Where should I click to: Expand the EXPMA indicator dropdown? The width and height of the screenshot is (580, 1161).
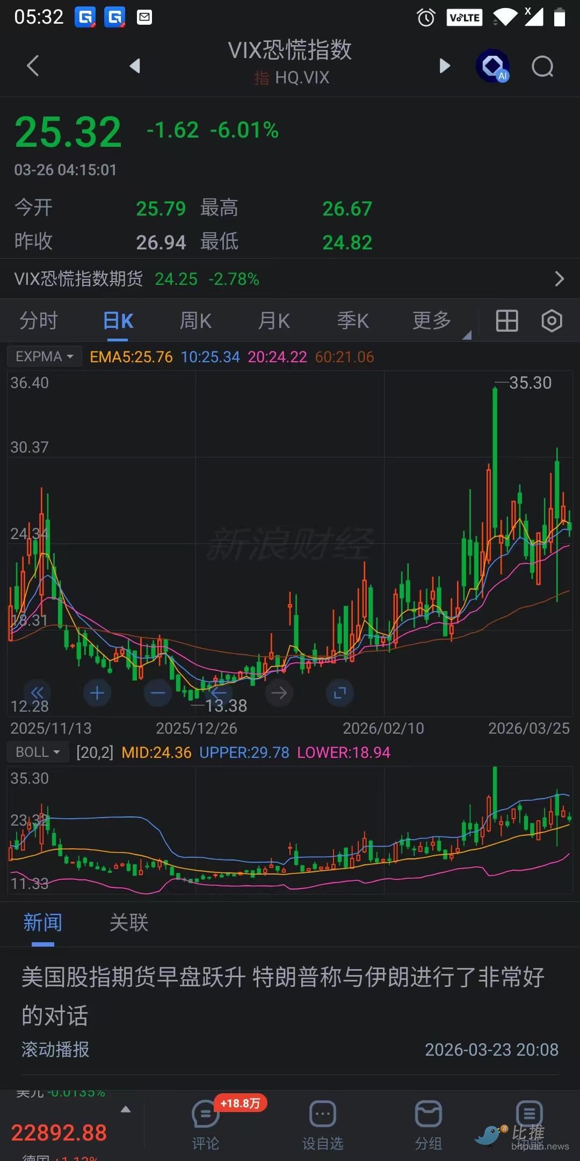(x=44, y=356)
